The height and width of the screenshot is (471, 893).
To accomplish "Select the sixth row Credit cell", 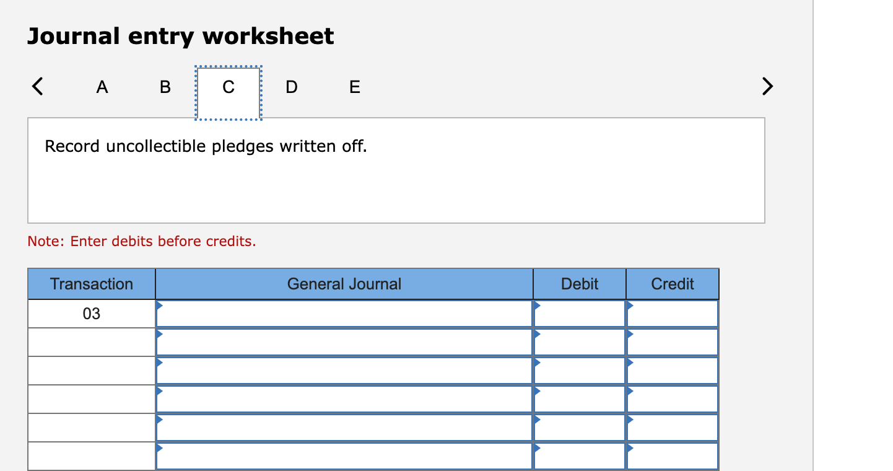I will [x=673, y=456].
